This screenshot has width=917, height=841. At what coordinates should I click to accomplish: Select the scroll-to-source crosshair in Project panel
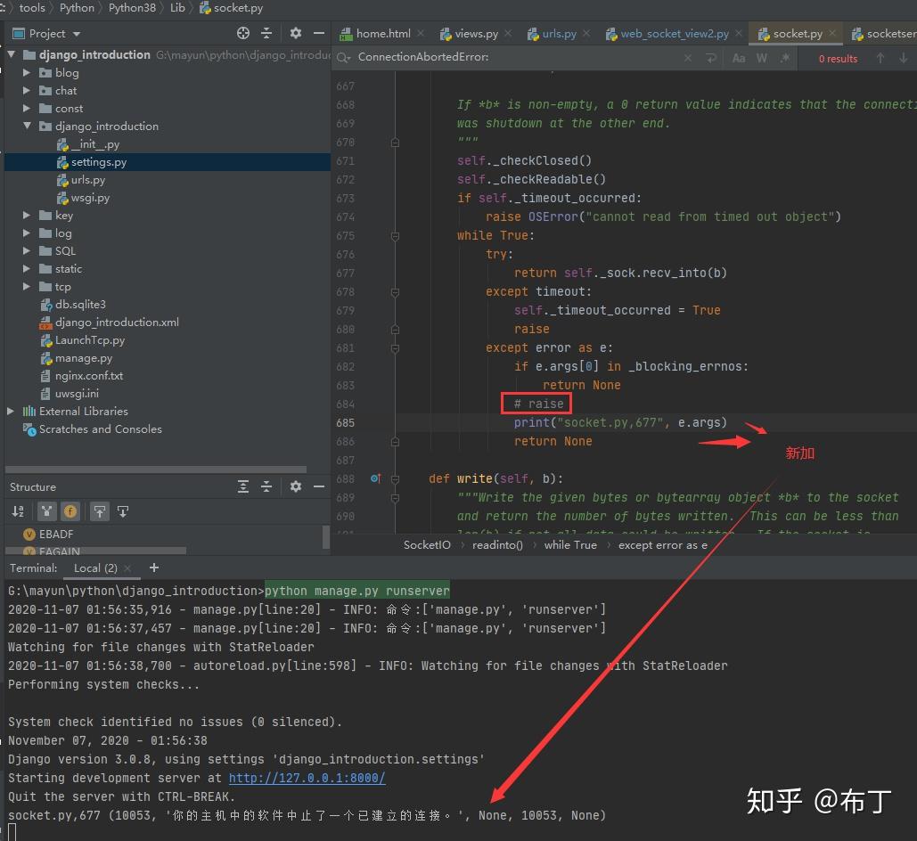tap(242, 32)
